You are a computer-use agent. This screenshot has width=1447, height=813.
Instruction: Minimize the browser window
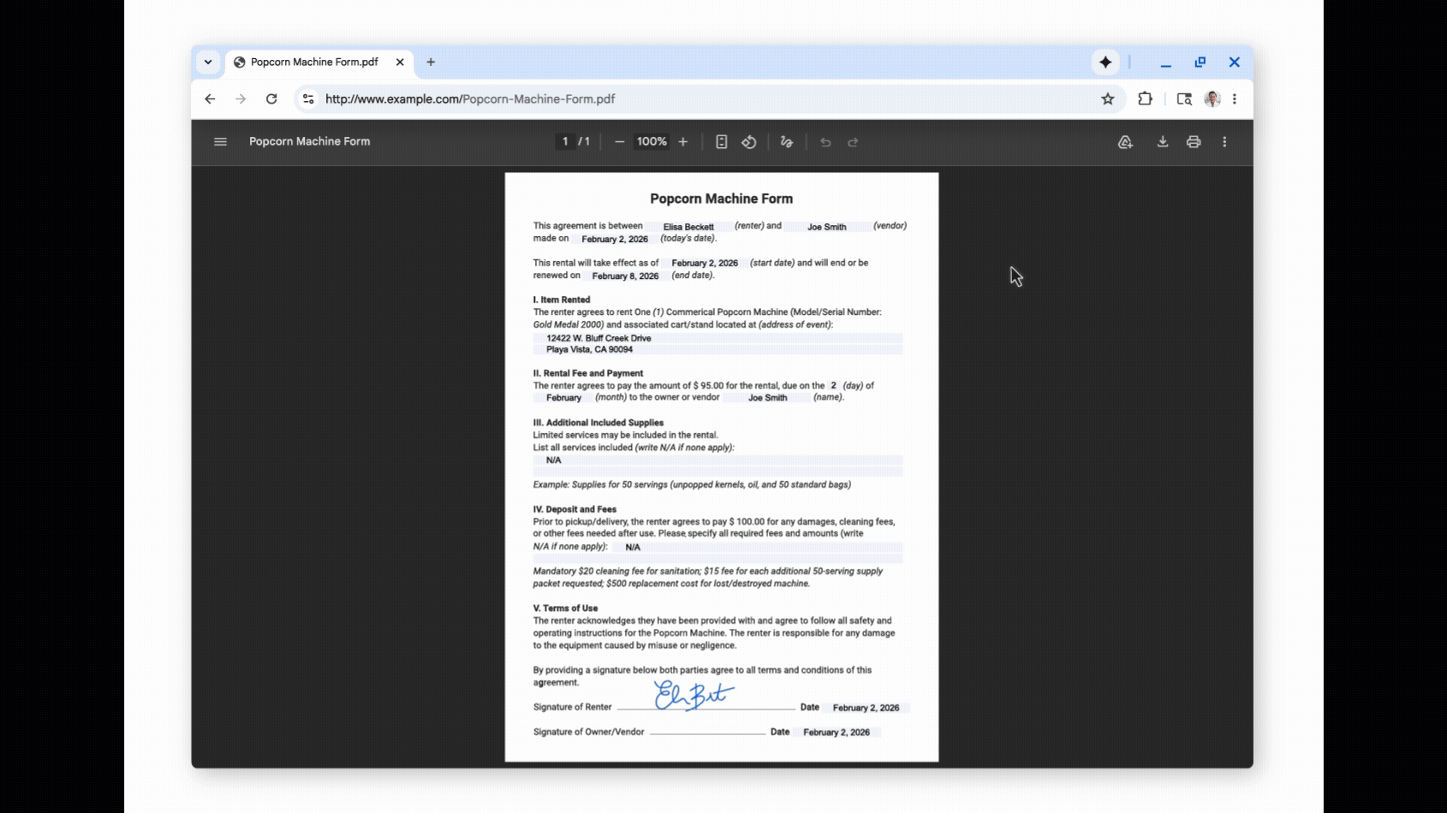pos(1165,62)
